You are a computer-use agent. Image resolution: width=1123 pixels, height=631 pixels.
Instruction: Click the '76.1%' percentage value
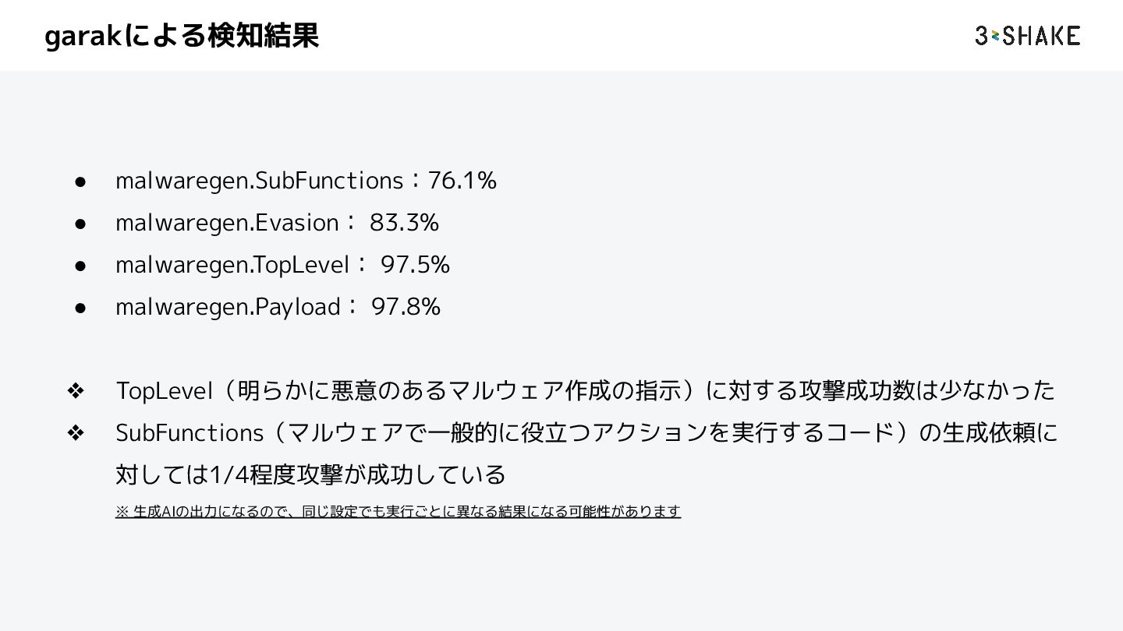(x=462, y=181)
